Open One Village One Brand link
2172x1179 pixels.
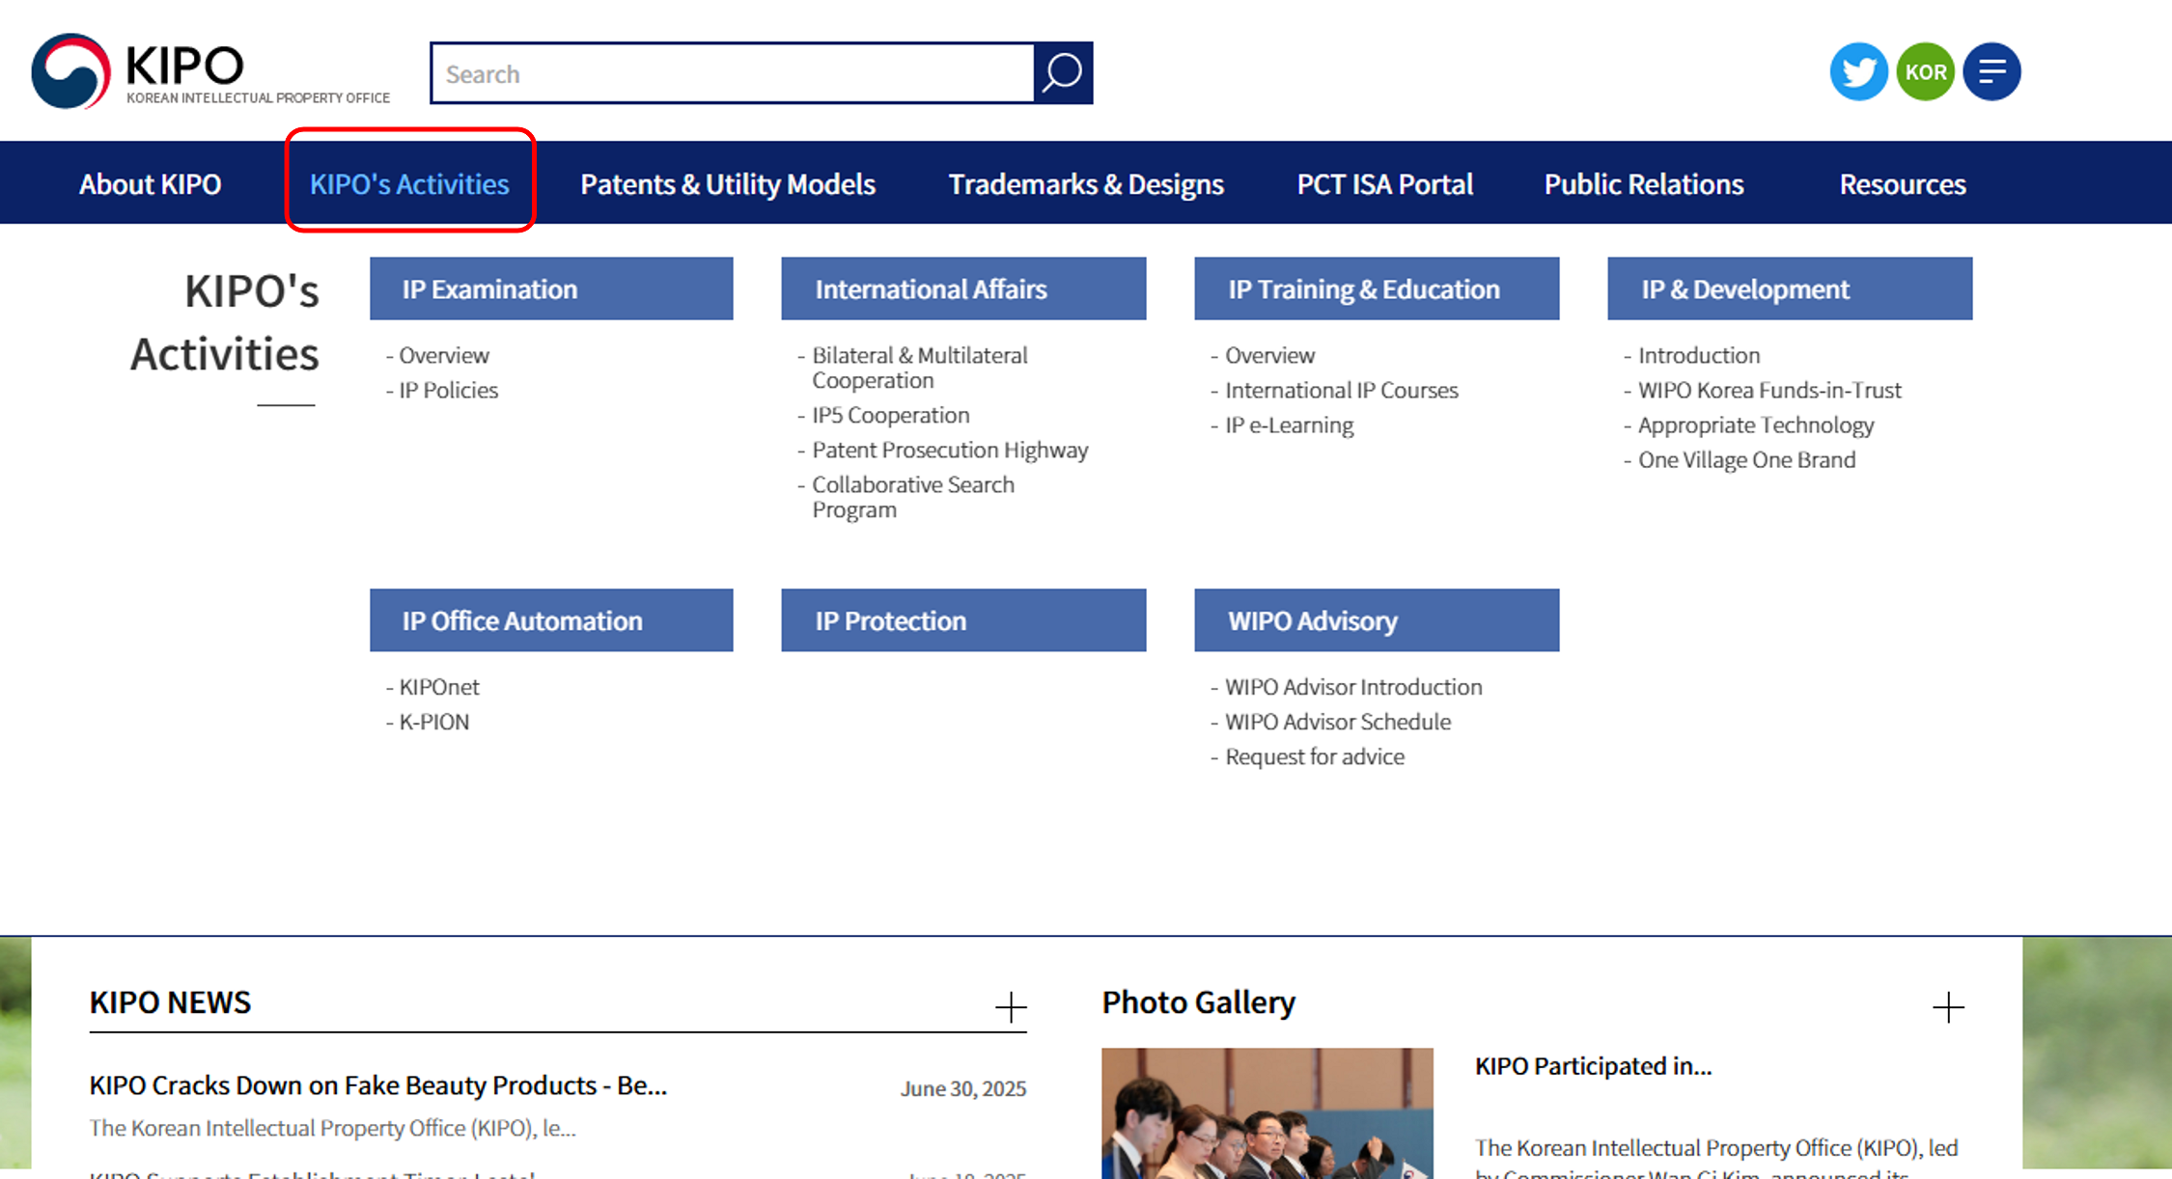(x=1746, y=460)
